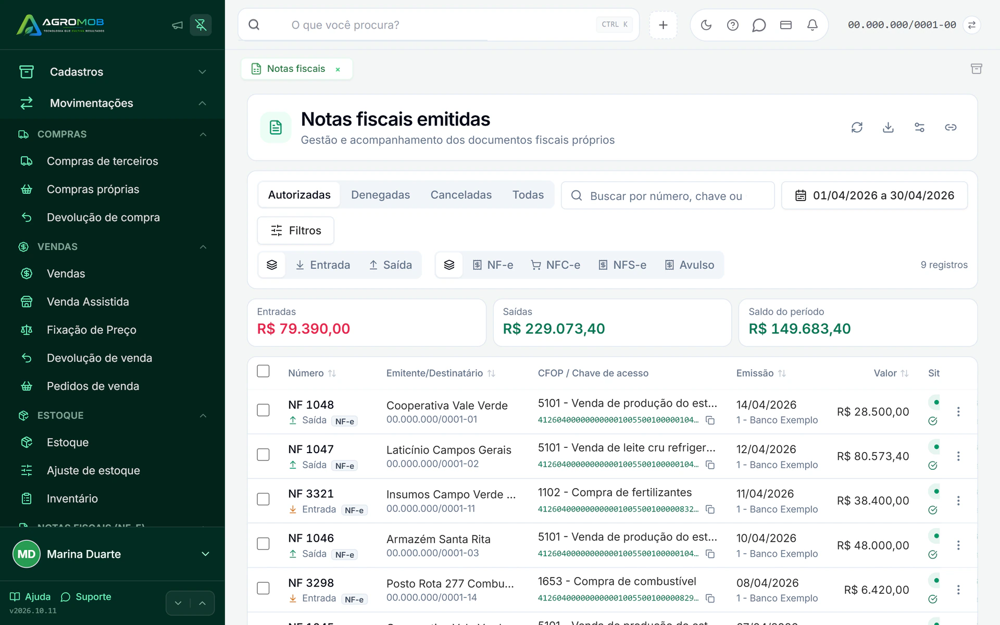Screen dimensions: 1000x625
Task: Select all-types layers icon beside NF-e
Action: click(449, 265)
